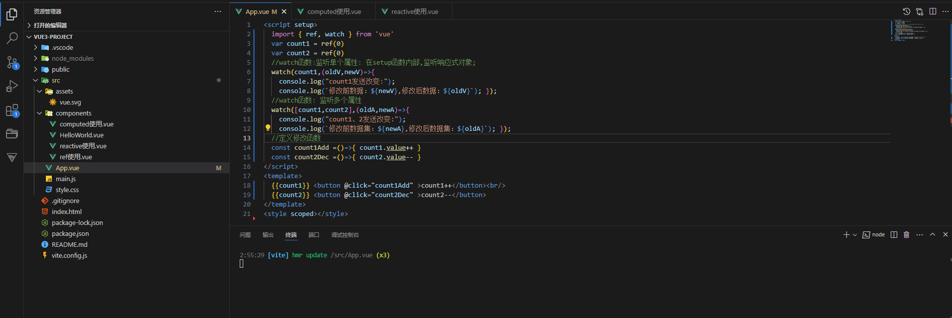Switch to the computed使用.vue tab
The image size is (952, 318).
333,11
